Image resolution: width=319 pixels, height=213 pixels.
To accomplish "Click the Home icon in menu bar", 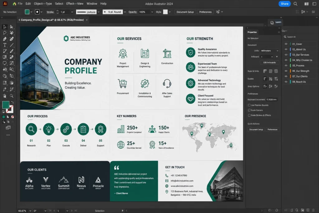I will pos(14,4).
